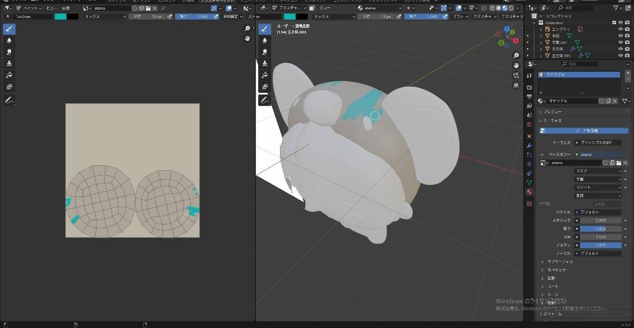Pick the Fill tool in 3D viewport

point(264,75)
